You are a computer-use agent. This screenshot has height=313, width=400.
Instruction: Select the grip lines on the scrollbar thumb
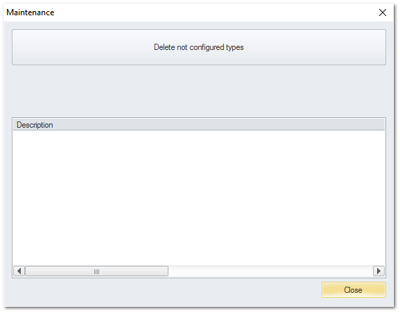coord(96,271)
